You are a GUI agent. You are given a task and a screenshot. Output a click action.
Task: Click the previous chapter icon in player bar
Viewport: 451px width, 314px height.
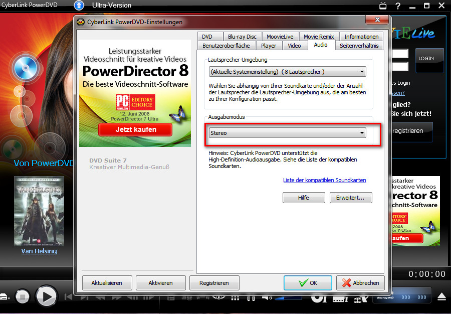pos(68,297)
